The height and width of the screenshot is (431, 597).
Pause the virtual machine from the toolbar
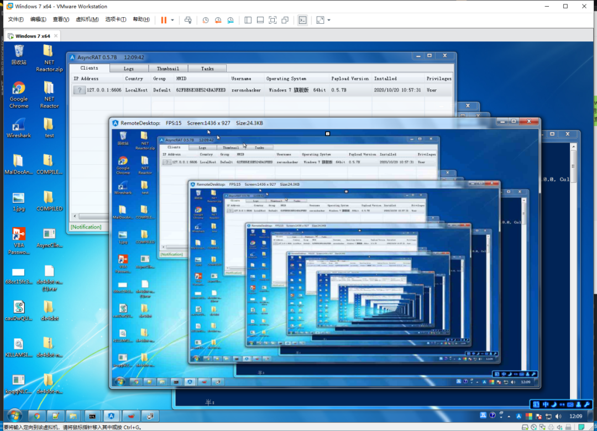click(x=164, y=20)
